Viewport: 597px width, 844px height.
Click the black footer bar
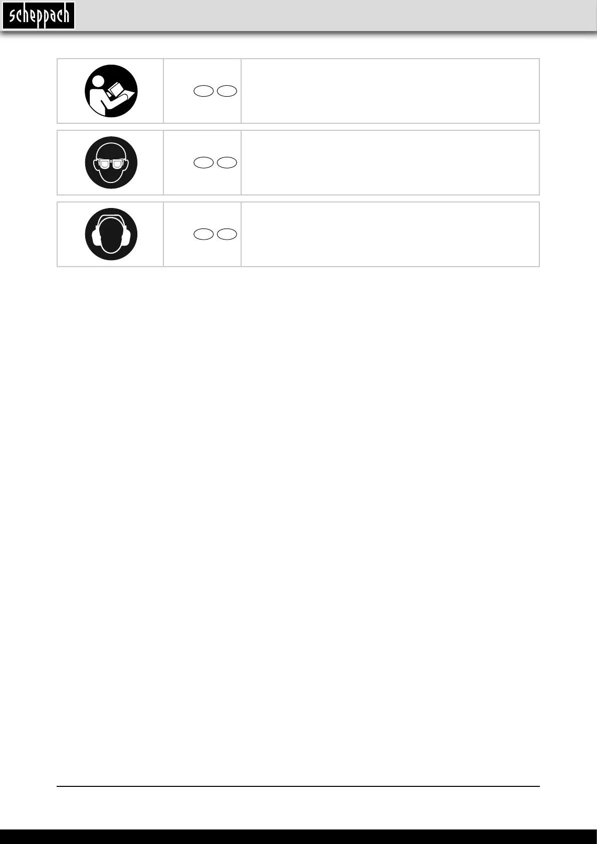pyautogui.click(x=298, y=836)
